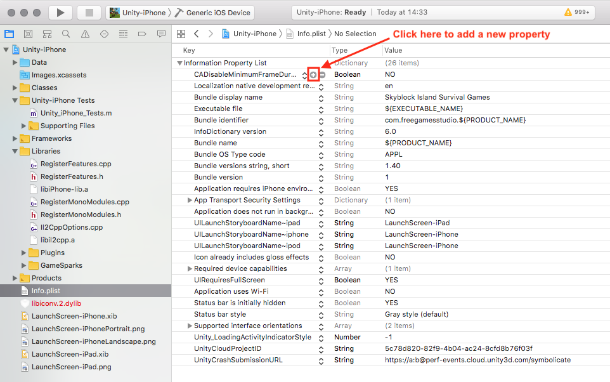The width and height of the screenshot is (610, 382).
Task: Click the 999+ warnings indicator
Action: click(x=576, y=13)
